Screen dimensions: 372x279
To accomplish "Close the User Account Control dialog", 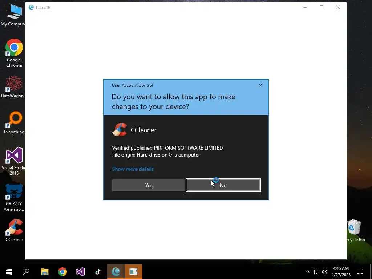I will (260, 85).
